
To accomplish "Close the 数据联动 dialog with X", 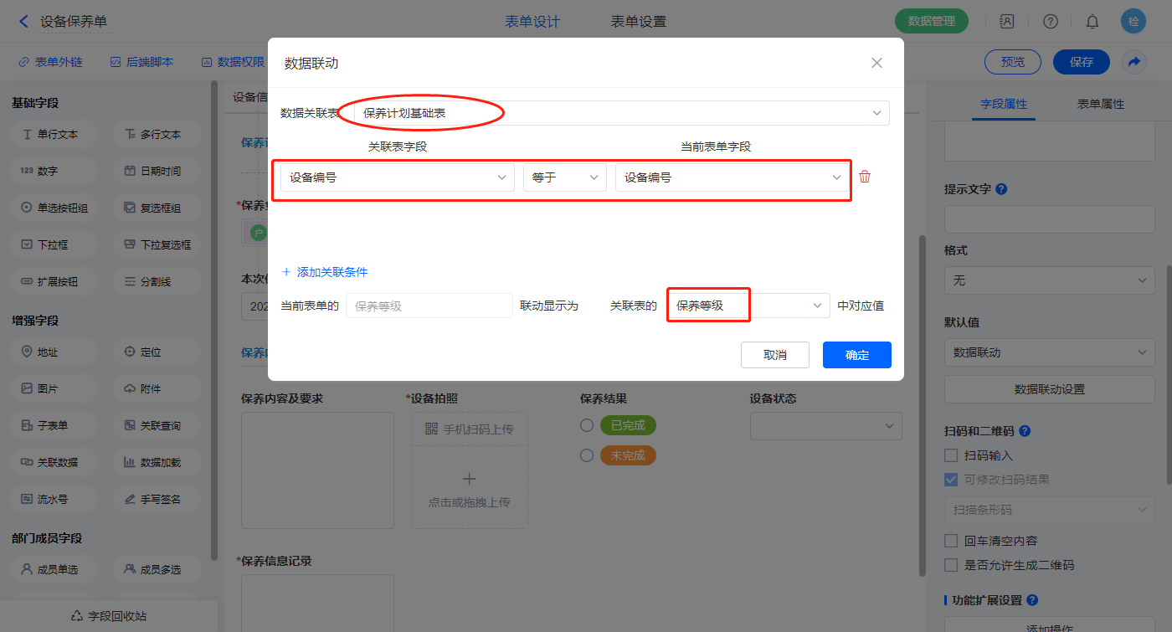I will [x=876, y=63].
